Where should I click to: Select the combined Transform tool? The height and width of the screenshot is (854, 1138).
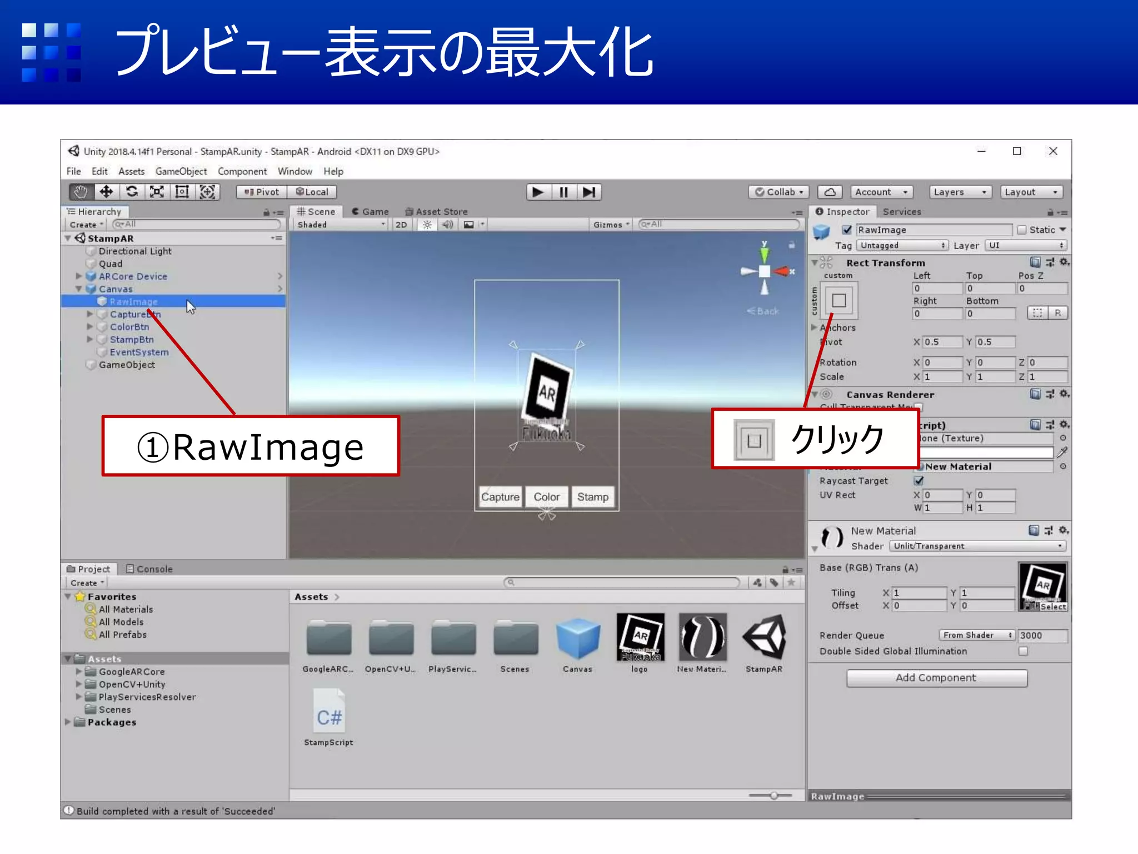207,192
